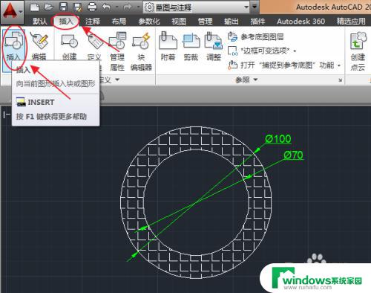Open the AutoCAD application menu button
This screenshot has height=293, width=371.
click(x=12, y=11)
